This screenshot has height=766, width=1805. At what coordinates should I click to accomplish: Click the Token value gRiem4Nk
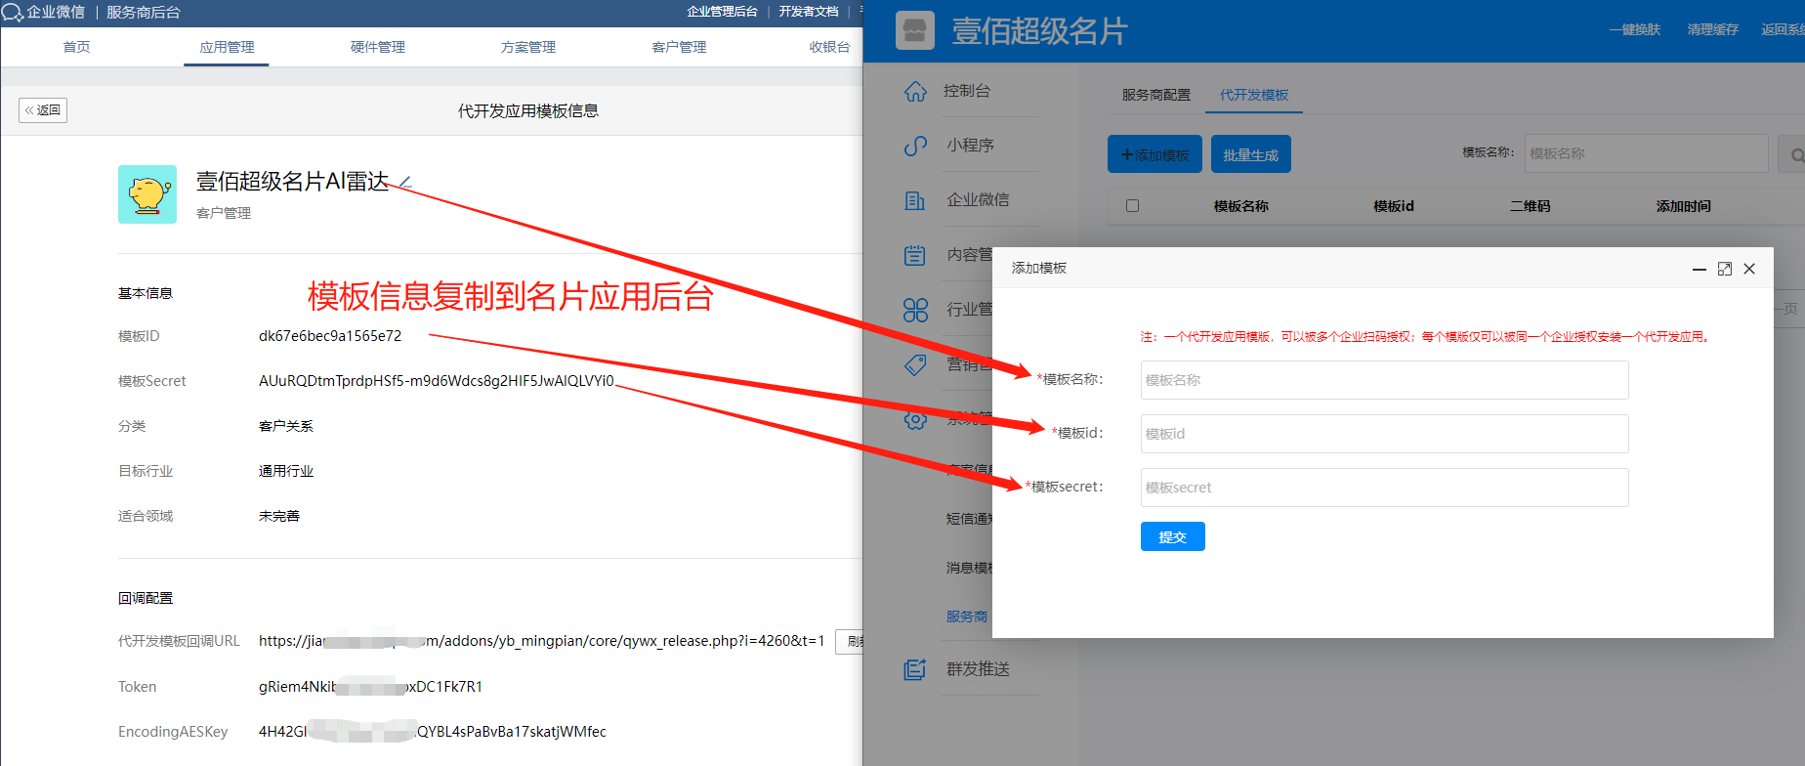point(370,687)
